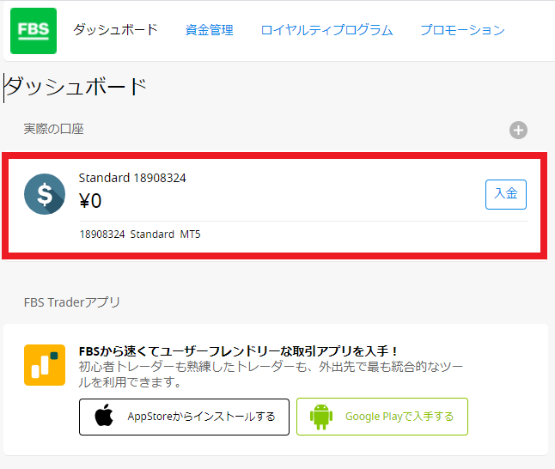Click the green FBS logo

[34, 31]
